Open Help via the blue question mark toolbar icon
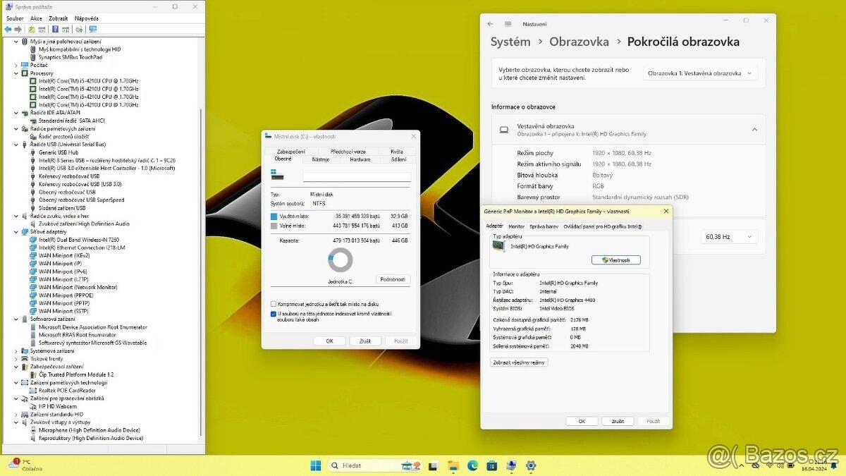 pyautogui.click(x=55, y=29)
